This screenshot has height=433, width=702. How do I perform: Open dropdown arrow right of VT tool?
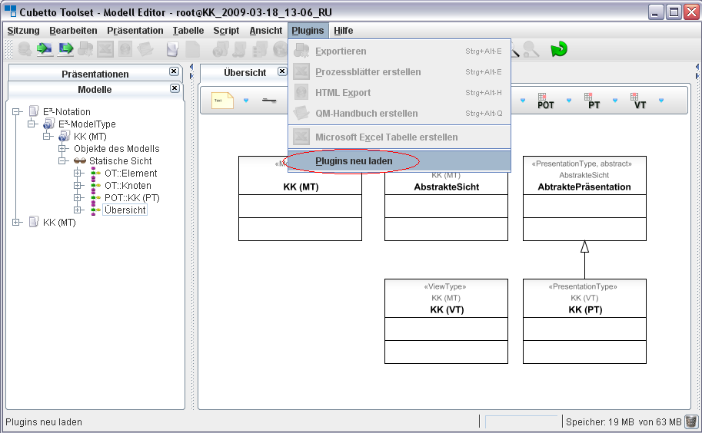pyautogui.click(x=660, y=101)
